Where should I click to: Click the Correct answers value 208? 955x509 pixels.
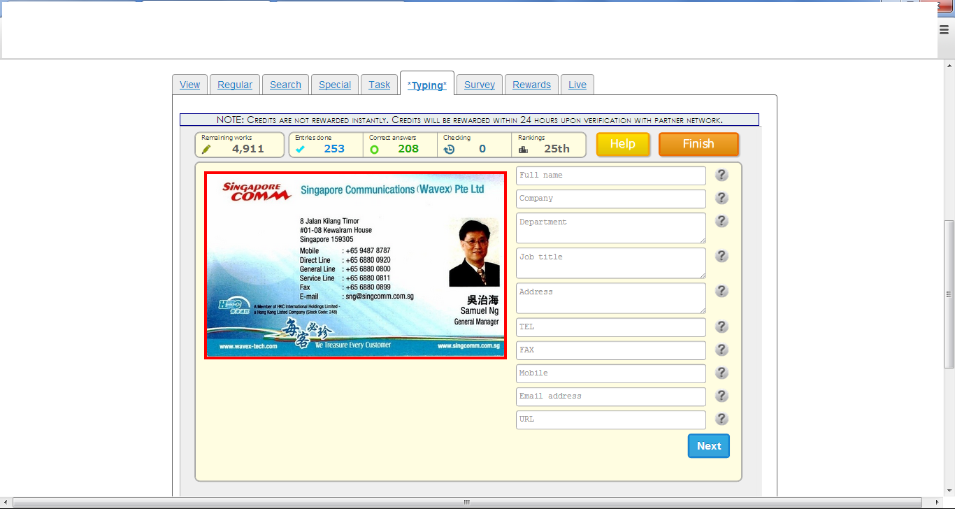click(x=408, y=149)
